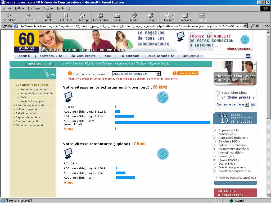This screenshot has width=271, height=203.
Task: Open the Recherche par thème dropdown
Action: [247, 104]
